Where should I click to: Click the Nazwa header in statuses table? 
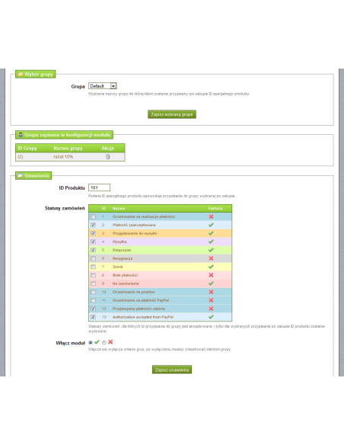click(119, 208)
